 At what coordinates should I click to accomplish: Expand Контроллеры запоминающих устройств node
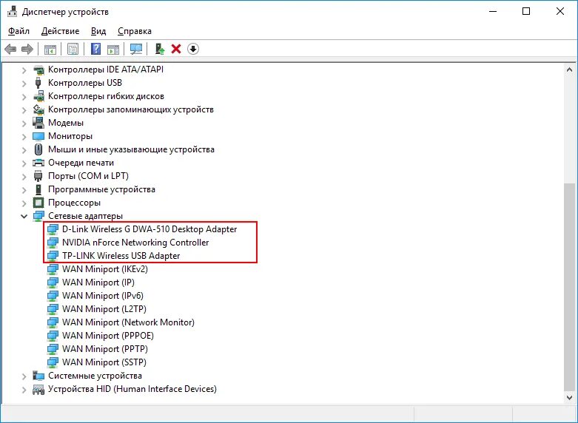coord(24,109)
